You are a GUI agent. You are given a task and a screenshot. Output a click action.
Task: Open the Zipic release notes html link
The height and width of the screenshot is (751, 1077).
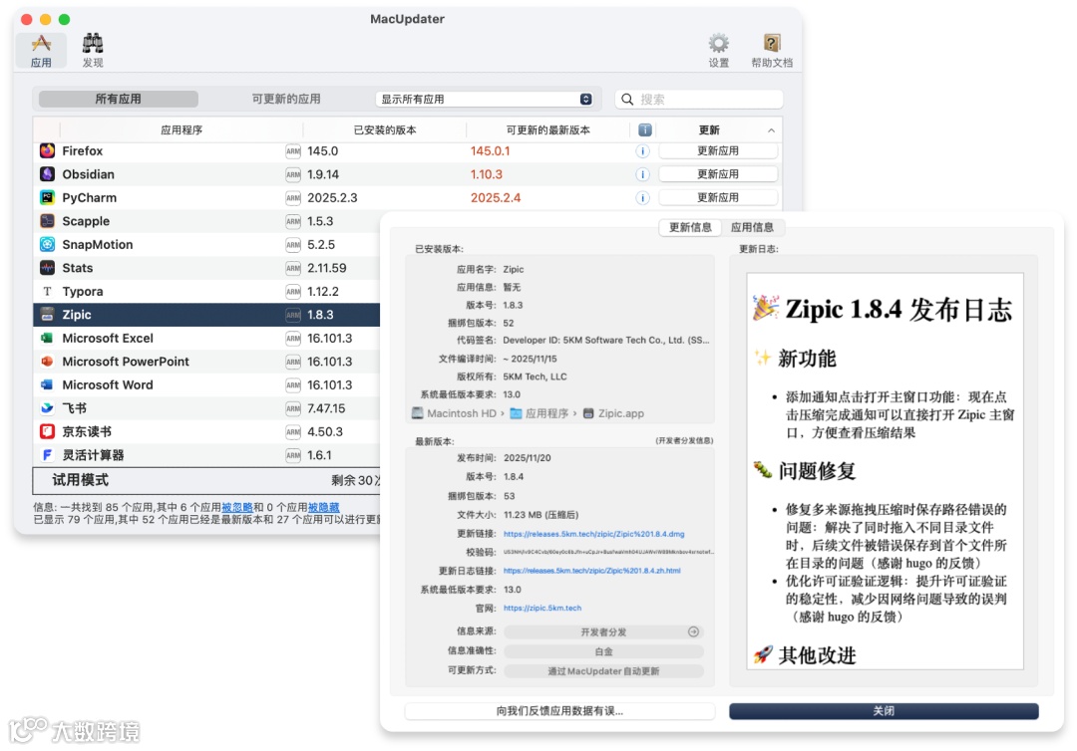click(591, 571)
